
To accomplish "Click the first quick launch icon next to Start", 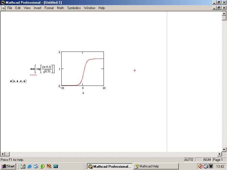I will tap(23, 166).
